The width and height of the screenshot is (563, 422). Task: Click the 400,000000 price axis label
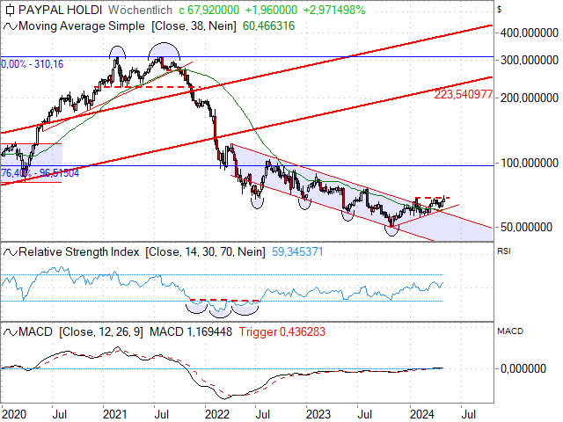tap(530, 33)
